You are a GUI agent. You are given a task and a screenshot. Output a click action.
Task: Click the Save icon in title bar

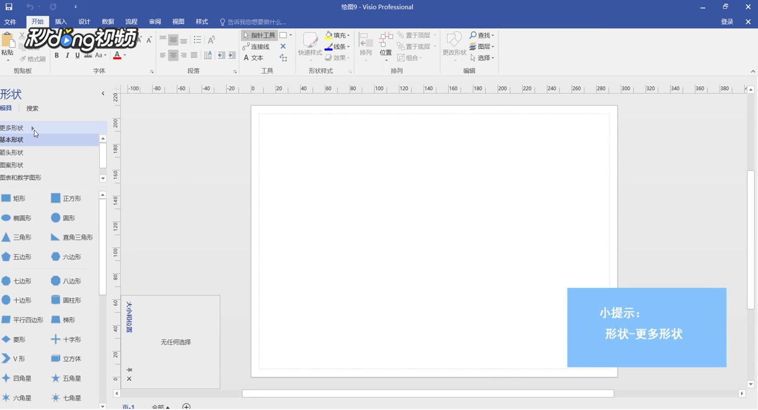coord(9,7)
